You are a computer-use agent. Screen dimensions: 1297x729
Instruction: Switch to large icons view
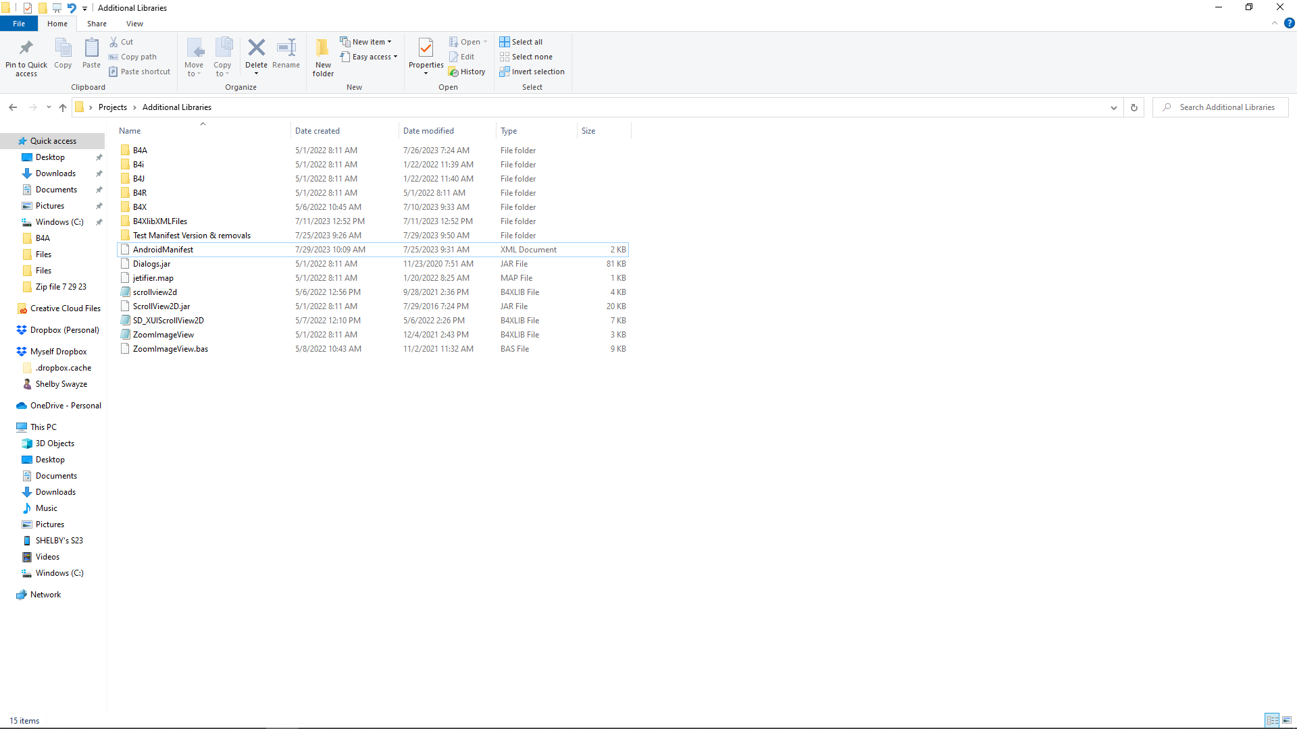coord(1287,720)
